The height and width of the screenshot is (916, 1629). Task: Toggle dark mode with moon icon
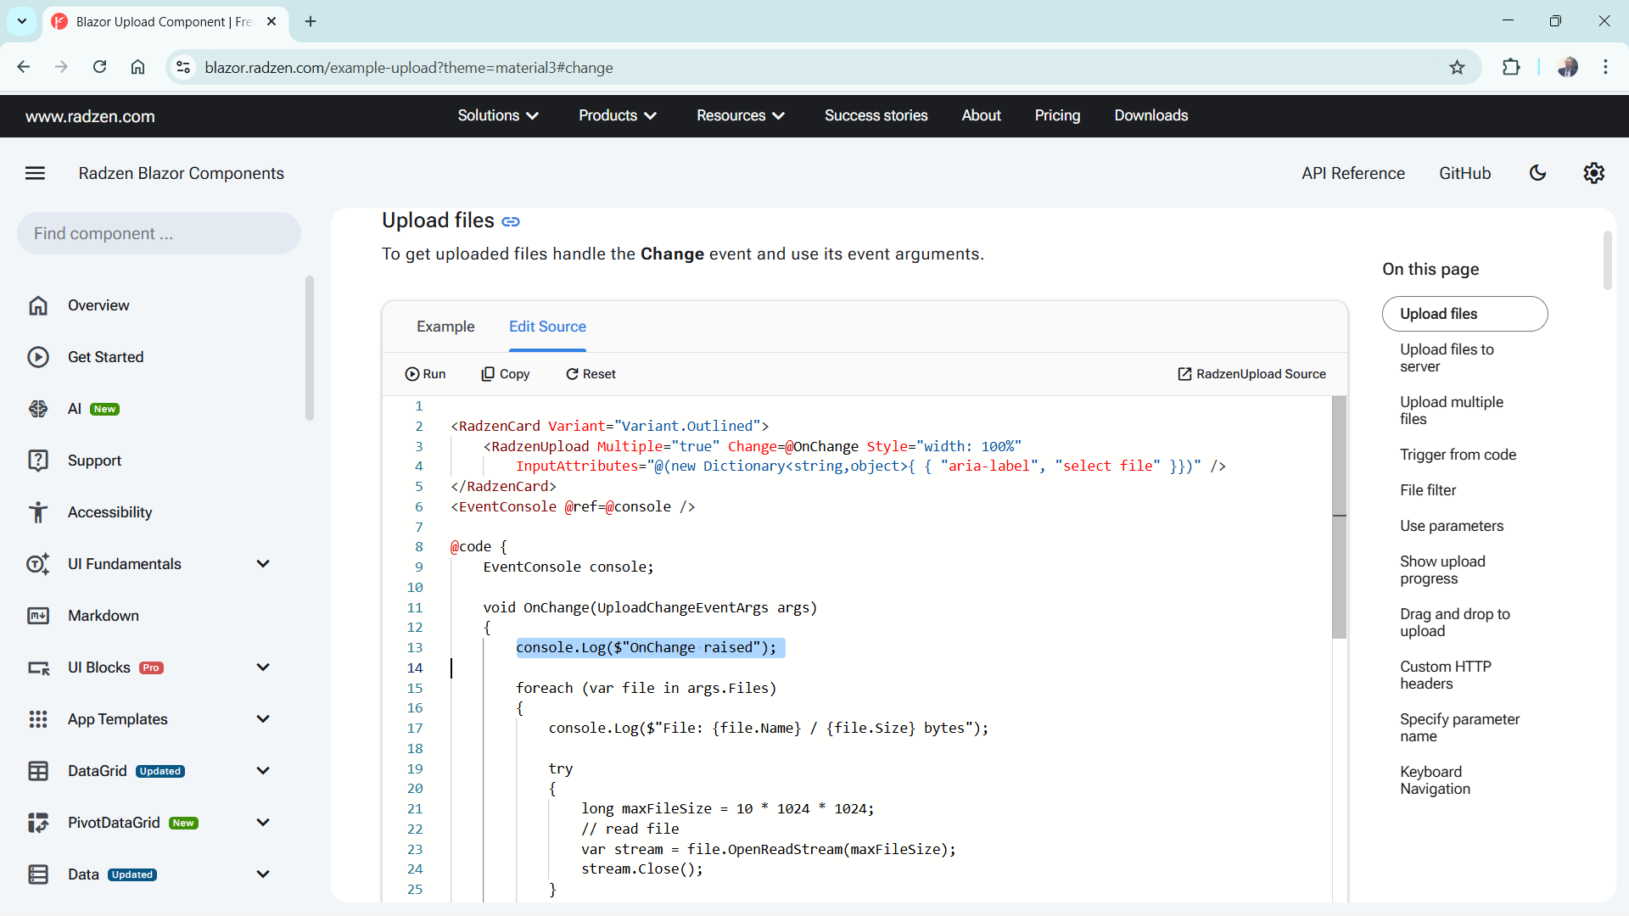[x=1537, y=173]
